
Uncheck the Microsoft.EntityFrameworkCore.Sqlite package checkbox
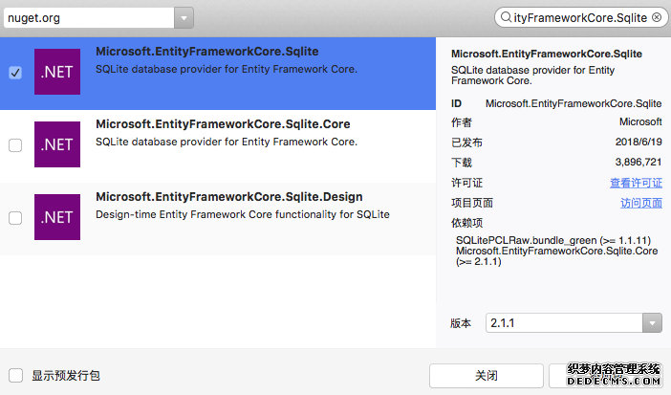point(15,73)
